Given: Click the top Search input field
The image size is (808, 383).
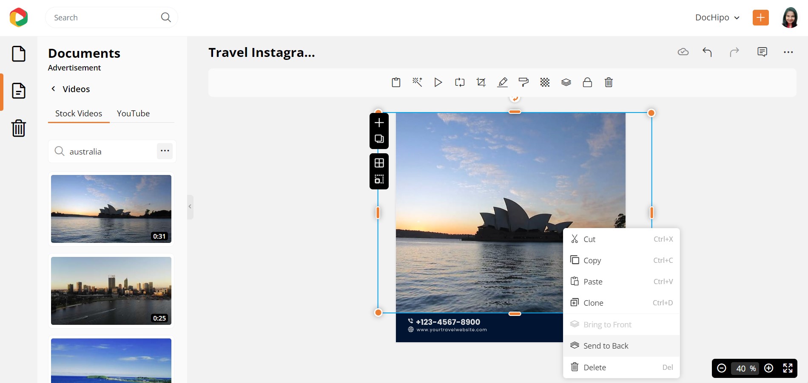Looking at the screenshot, I should (x=111, y=17).
